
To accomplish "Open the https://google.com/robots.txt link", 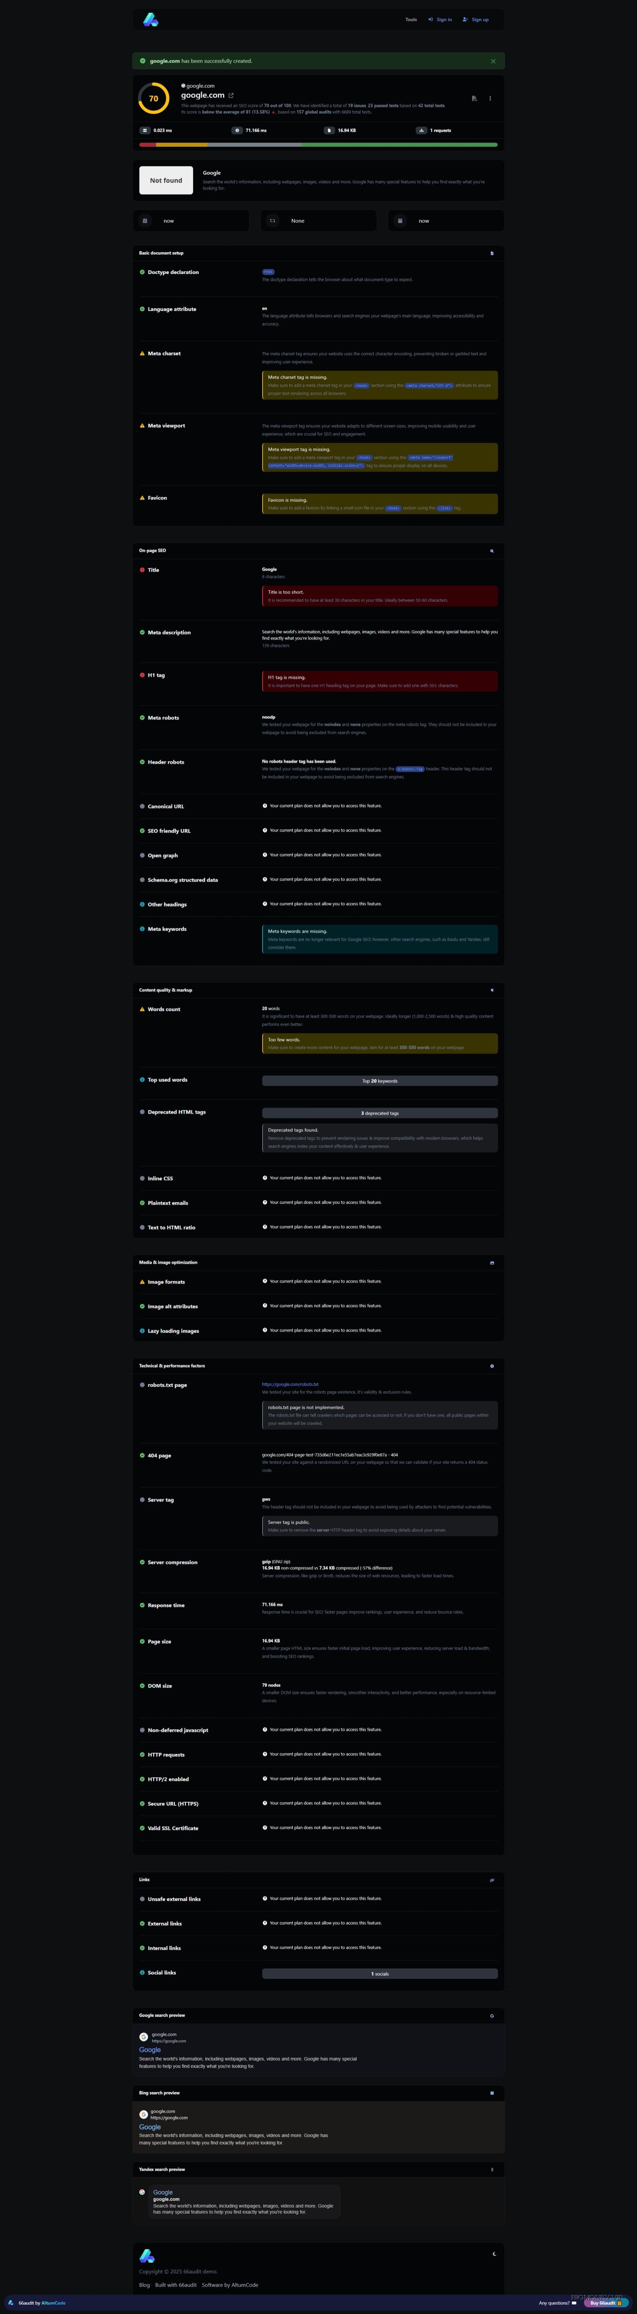I will pyautogui.click(x=290, y=1384).
